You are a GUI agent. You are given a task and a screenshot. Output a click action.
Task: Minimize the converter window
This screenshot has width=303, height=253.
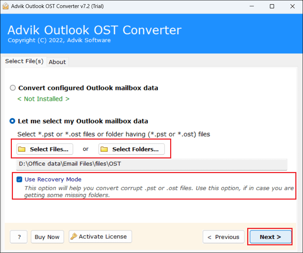point(252,6)
